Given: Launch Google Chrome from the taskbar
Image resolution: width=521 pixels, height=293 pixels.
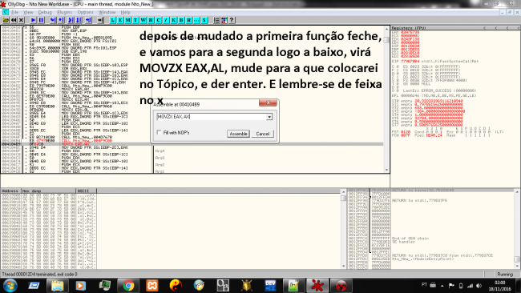Looking at the screenshot, I should [128, 285].
